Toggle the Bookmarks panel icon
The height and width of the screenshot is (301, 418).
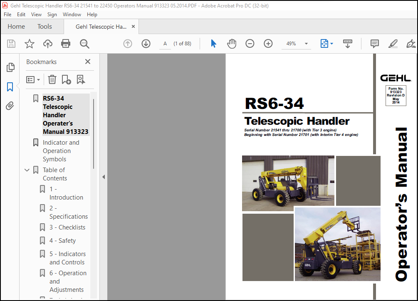[10, 87]
